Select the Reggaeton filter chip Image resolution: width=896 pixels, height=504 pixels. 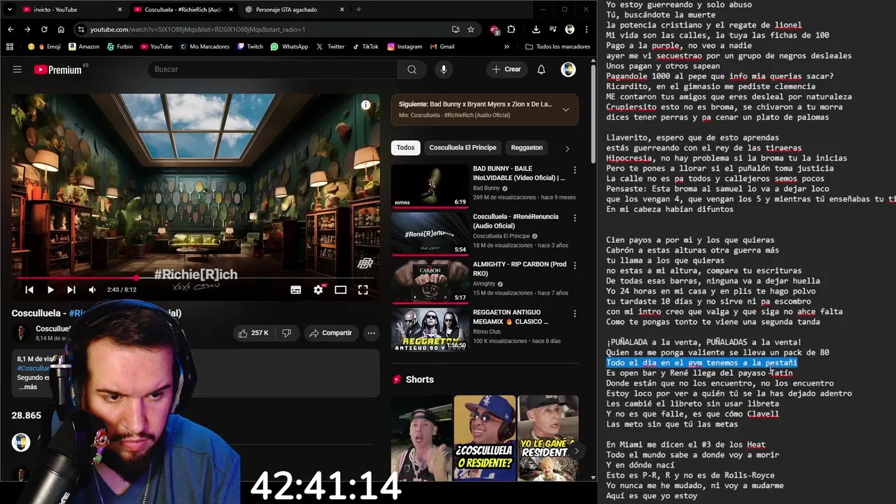[526, 148]
